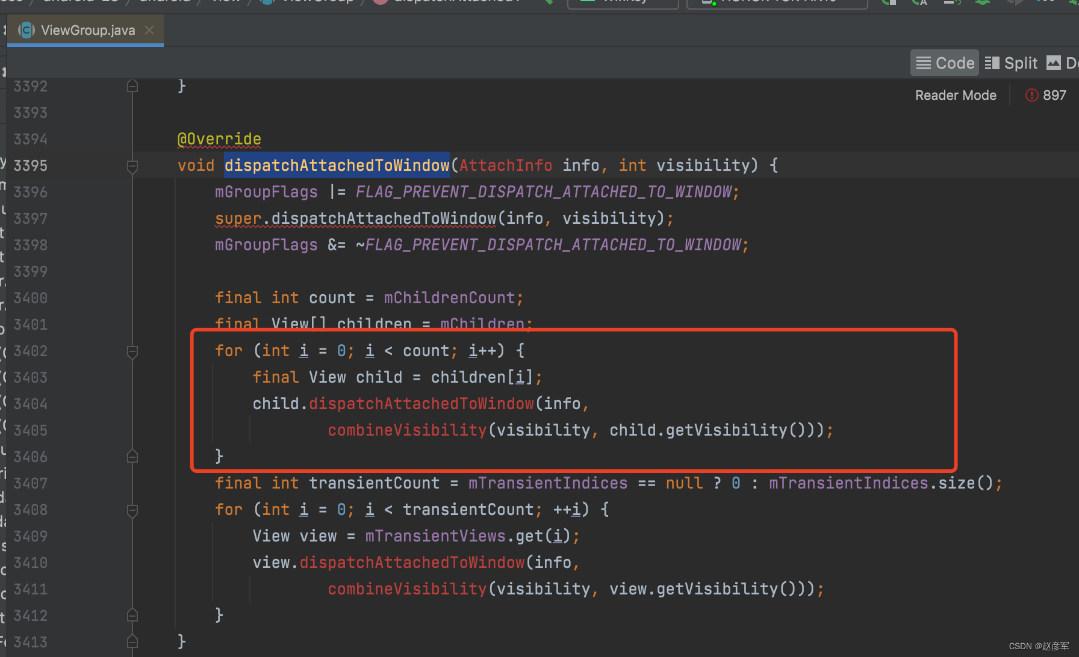This screenshot has height=657, width=1079.
Task: Collapse the for loop at line 3402
Action: click(132, 351)
